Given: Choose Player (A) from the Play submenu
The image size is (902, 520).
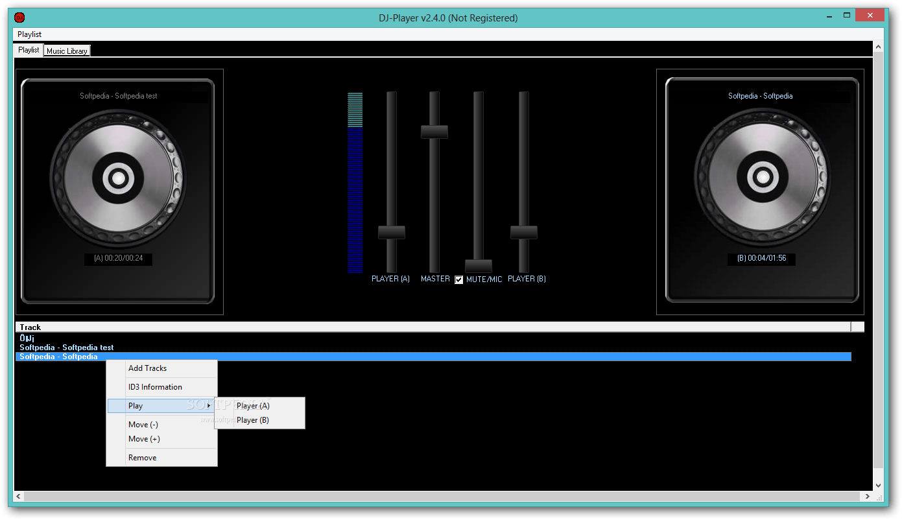Looking at the screenshot, I should click(252, 405).
